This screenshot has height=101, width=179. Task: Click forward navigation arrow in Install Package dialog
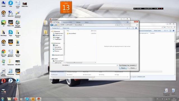pyautogui.click(x=54, y=25)
